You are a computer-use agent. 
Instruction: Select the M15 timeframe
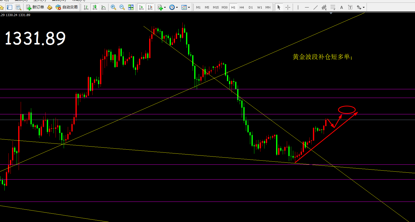click(216, 7)
